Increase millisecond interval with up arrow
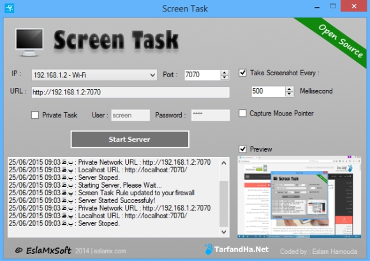The image size is (370, 261). pos(289,89)
